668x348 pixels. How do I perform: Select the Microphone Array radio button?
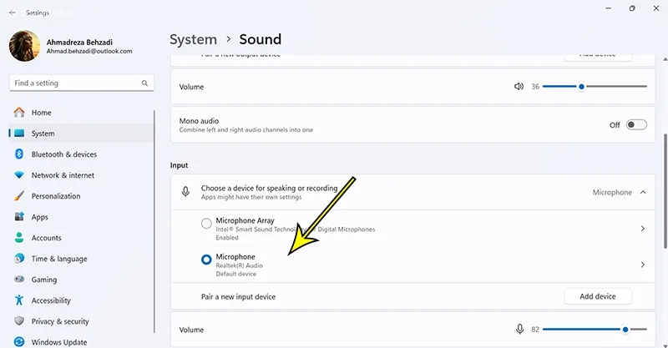(206, 224)
